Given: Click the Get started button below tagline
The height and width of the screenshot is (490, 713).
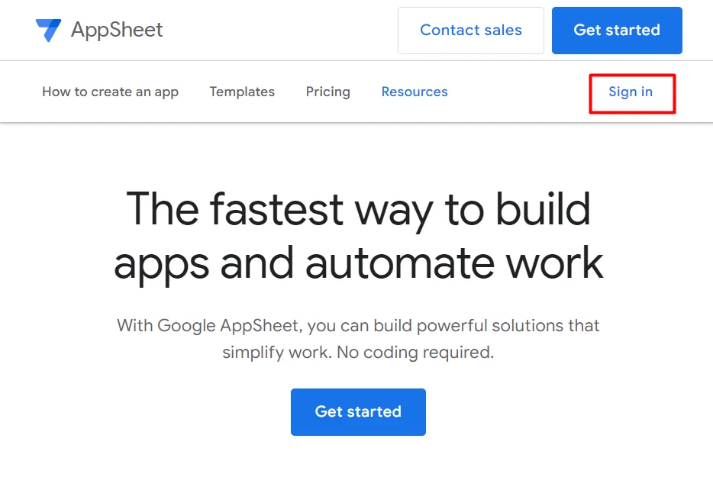Looking at the screenshot, I should pyautogui.click(x=358, y=412).
